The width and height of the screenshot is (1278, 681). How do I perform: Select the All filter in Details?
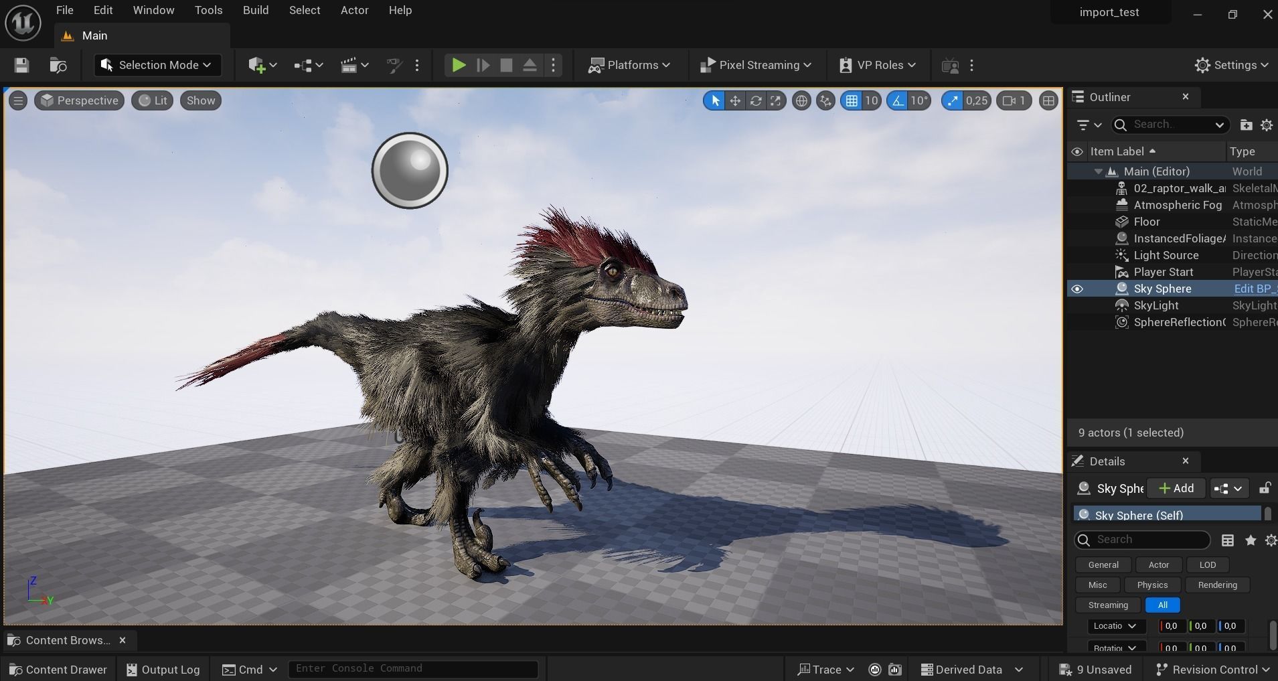click(x=1163, y=605)
